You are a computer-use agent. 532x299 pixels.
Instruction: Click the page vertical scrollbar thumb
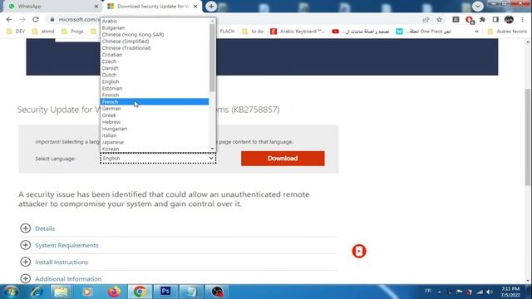pos(528,137)
